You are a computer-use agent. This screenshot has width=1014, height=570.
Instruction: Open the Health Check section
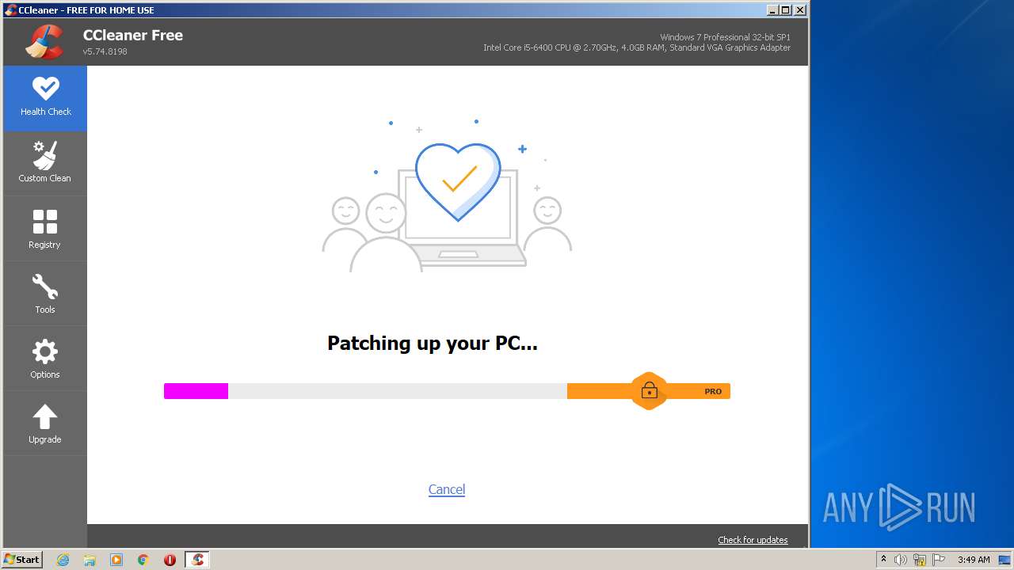45,98
